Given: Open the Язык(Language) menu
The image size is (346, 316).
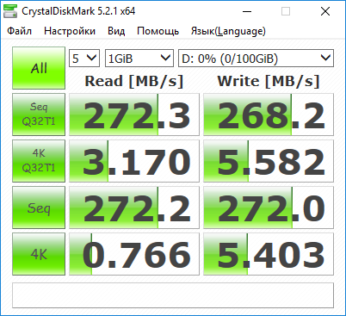Looking at the screenshot, I should click(228, 31).
